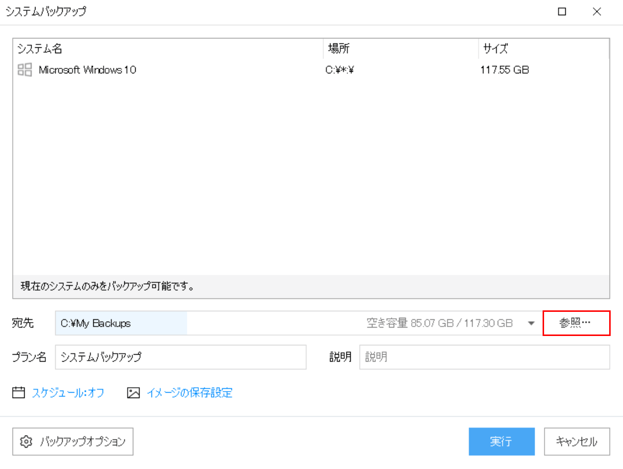Select the Microsoft Windows 10 row
The image size is (623, 469).
[x=87, y=70]
